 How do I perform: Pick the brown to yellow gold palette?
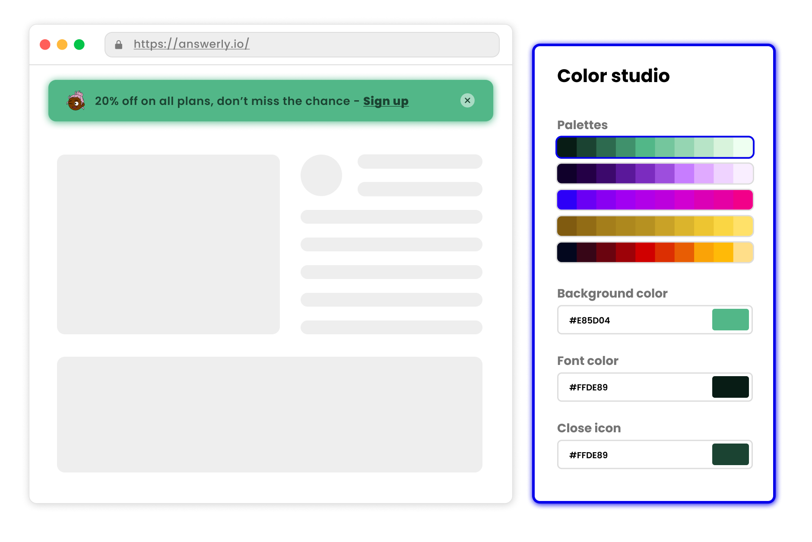pos(654,226)
